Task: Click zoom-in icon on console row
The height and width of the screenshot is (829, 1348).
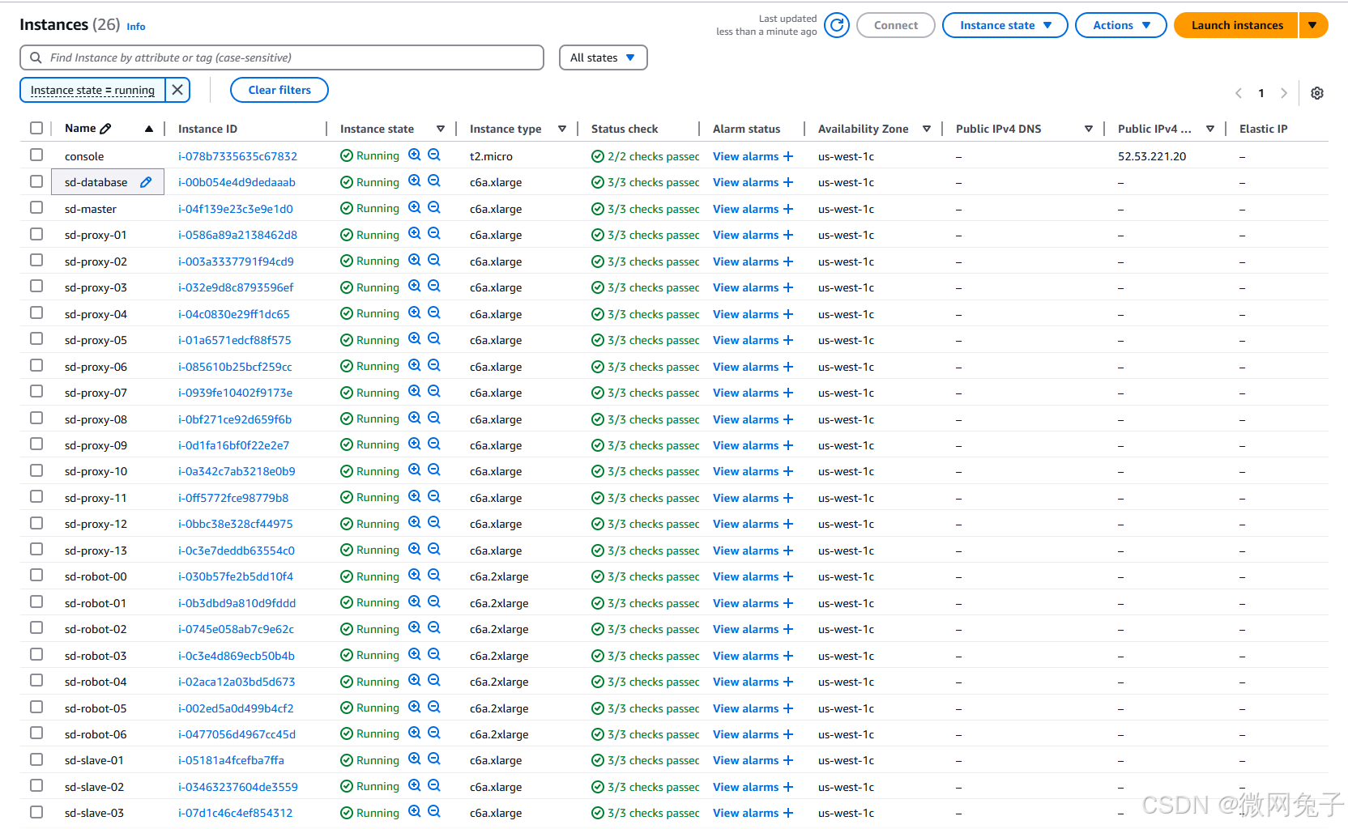Action: (415, 155)
